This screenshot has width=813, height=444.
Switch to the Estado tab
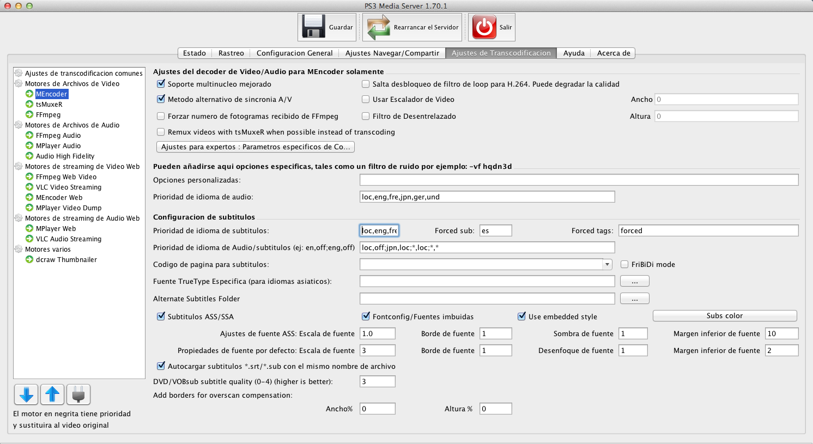[195, 53]
